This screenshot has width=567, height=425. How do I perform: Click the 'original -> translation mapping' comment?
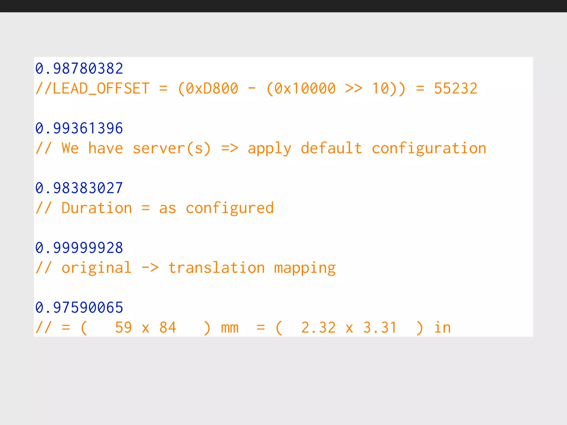point(185,268)
